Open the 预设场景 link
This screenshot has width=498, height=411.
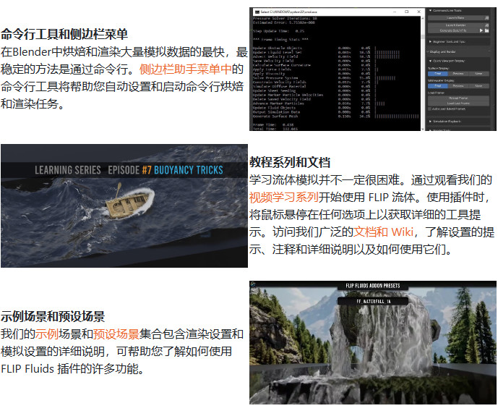point(116,334)
